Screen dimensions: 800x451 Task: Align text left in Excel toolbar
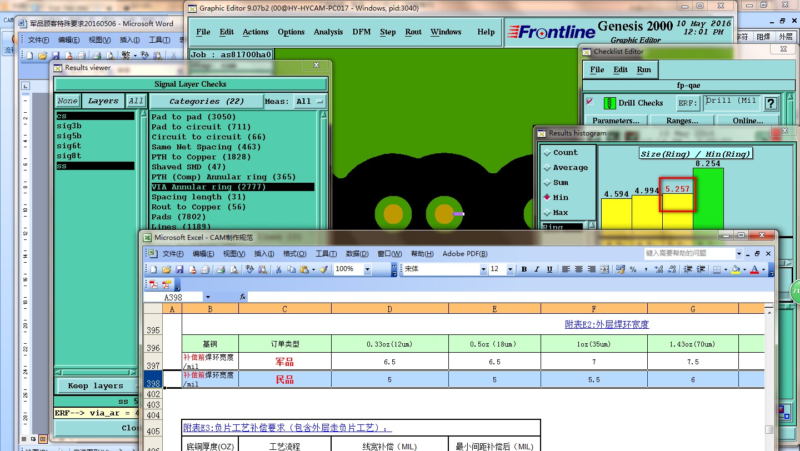(566, 269)
